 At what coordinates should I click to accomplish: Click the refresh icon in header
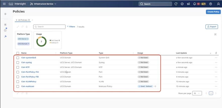tap(176, 4)
